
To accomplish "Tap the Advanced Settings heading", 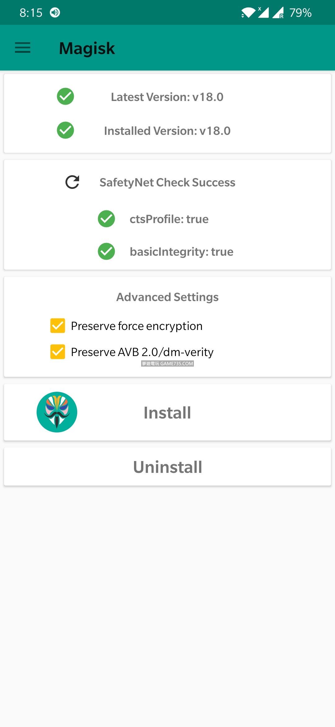I will pyautogui.click(x=167, y=297).
